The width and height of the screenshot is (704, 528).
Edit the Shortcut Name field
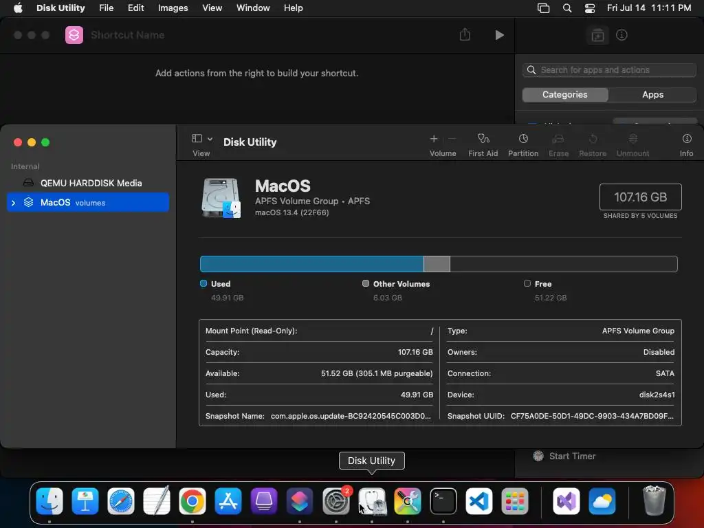coord(127,35)
